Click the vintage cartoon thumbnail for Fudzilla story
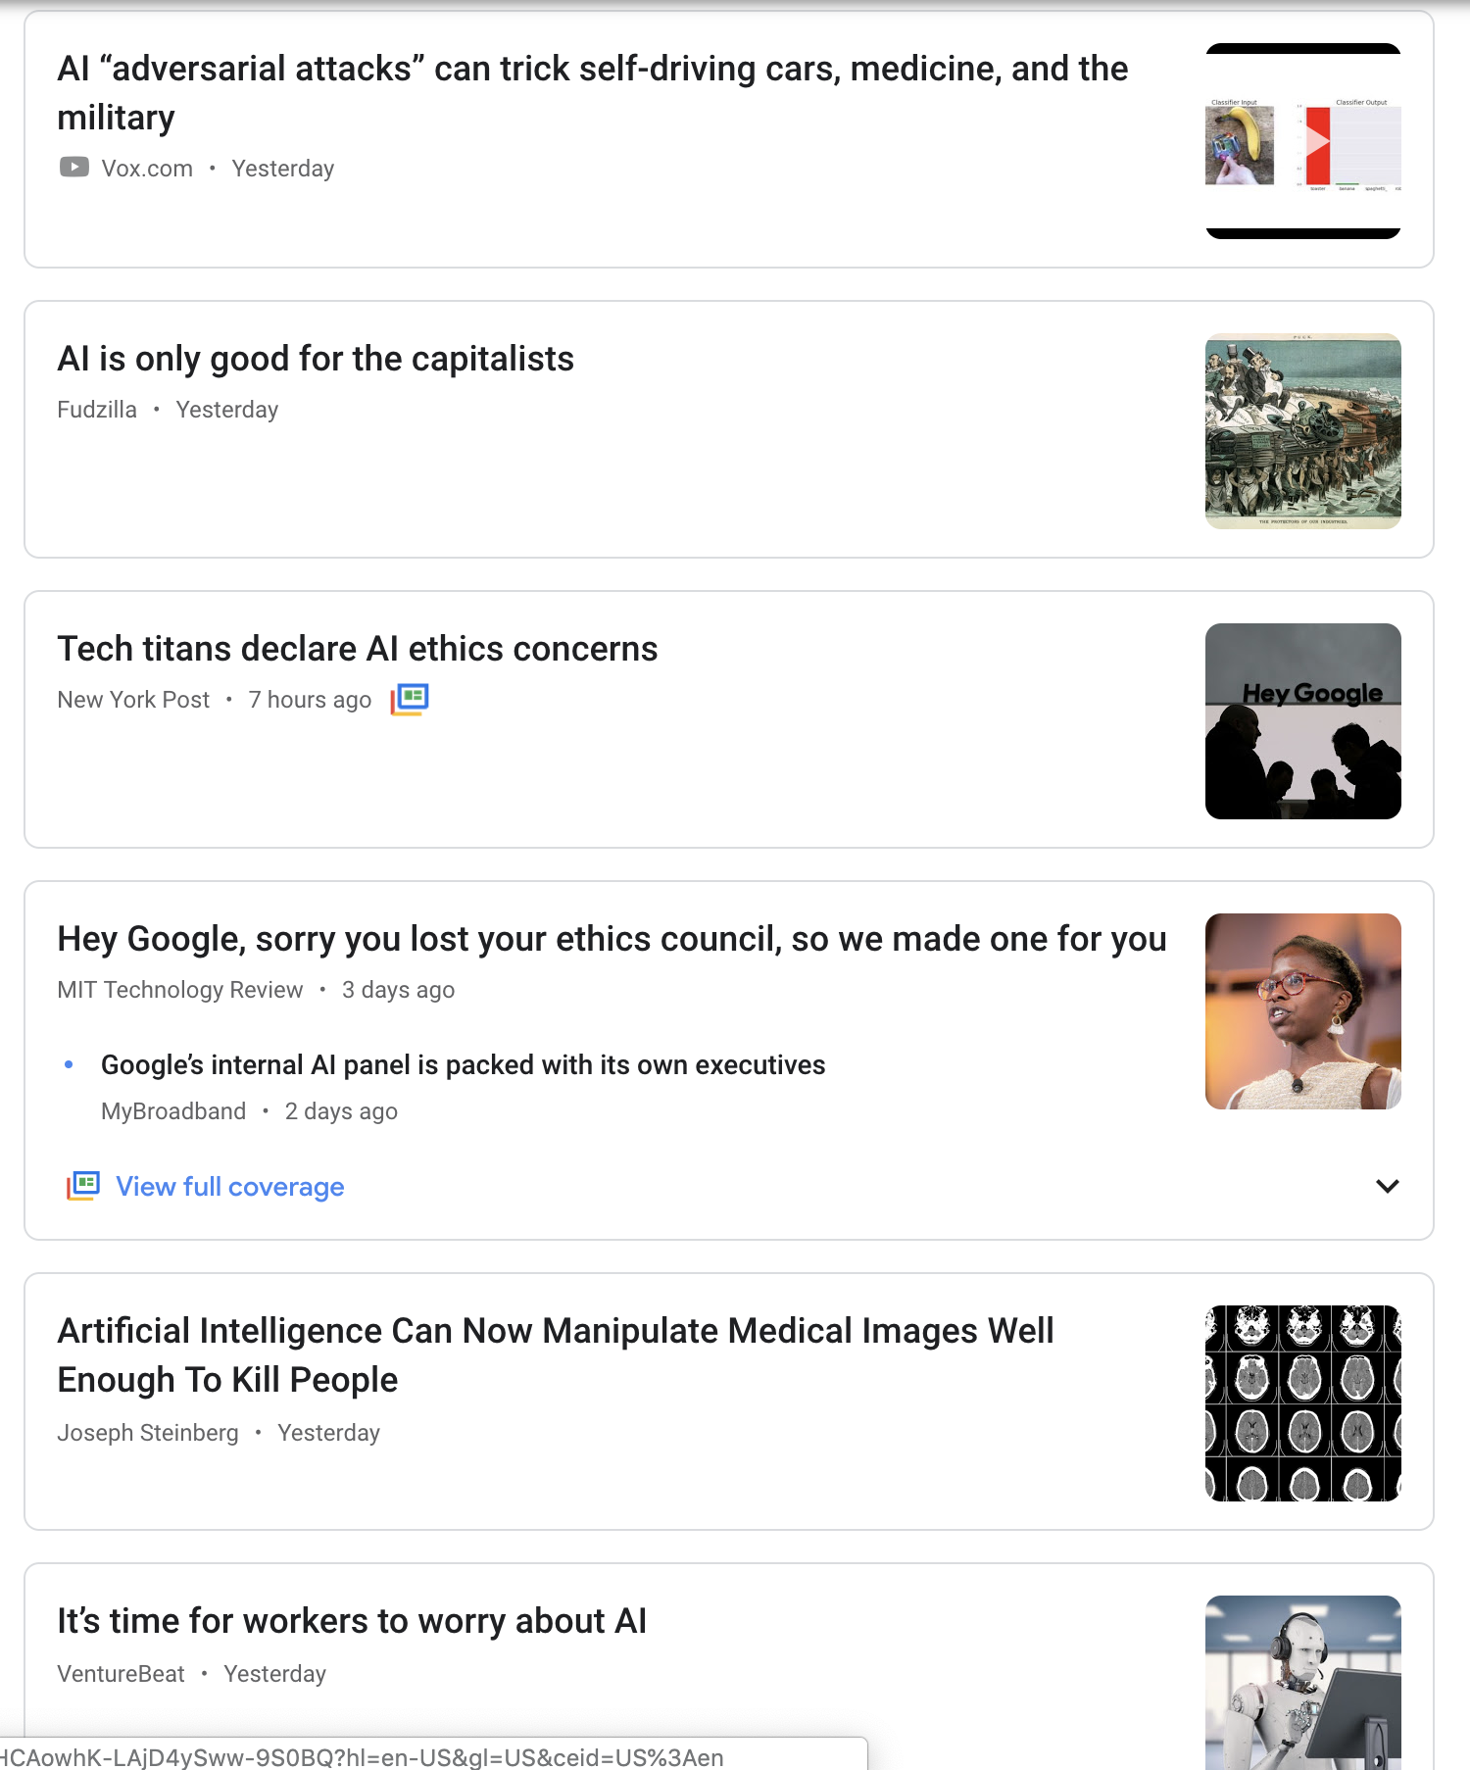This screenshot has height=1770, width=1470. [1302, 431]
